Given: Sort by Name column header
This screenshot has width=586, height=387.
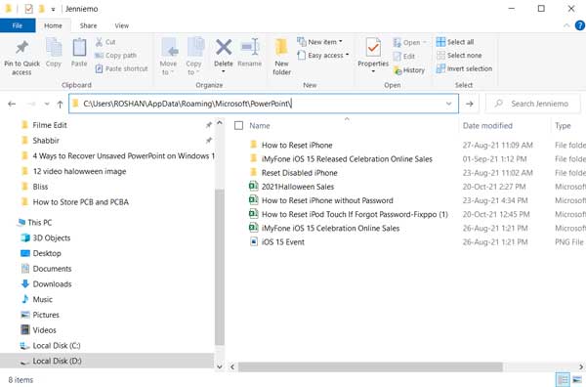Looking at the screenshot, I should pos(260,126).
